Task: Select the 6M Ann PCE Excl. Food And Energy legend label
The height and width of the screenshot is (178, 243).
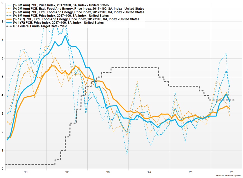Action: [x=79, y=12]
